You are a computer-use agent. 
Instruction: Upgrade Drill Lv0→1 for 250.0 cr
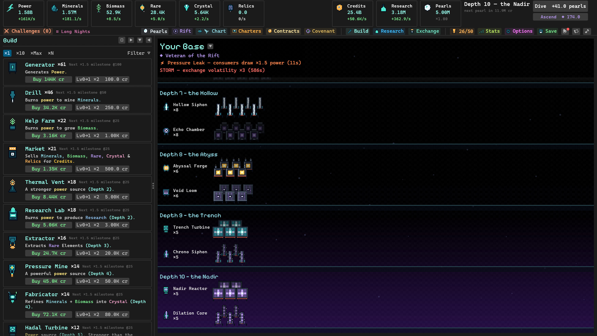click(102, 108)
